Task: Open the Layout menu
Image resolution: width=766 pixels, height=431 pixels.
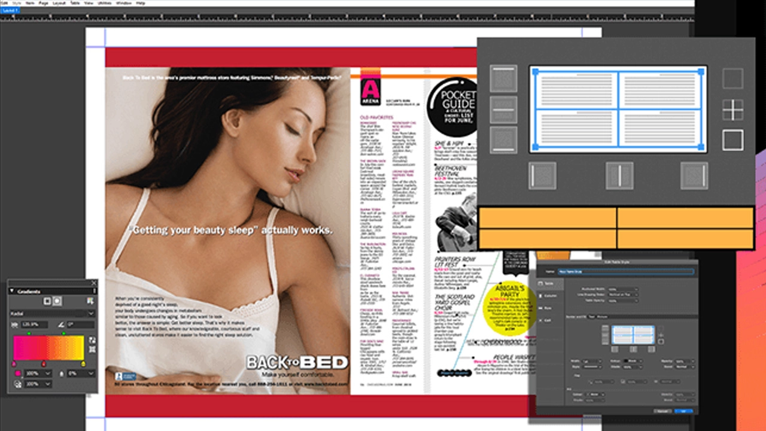Action: tap(59, 3)
